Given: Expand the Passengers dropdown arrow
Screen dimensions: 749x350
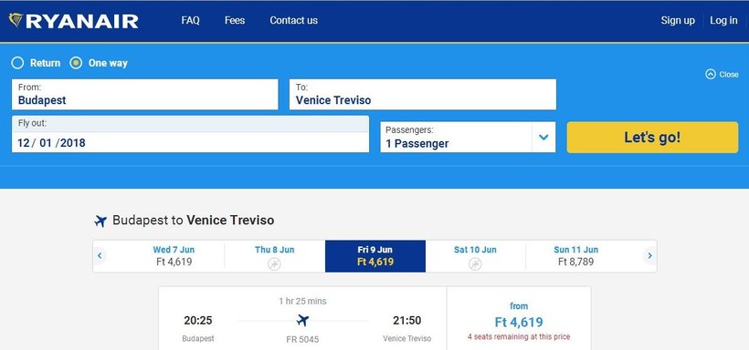Looking at the screenshot, I should tap(543, 138).
